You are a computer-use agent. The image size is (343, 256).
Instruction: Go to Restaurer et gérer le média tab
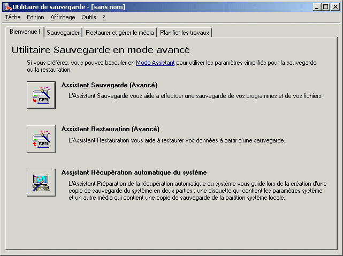coord(120,33)
